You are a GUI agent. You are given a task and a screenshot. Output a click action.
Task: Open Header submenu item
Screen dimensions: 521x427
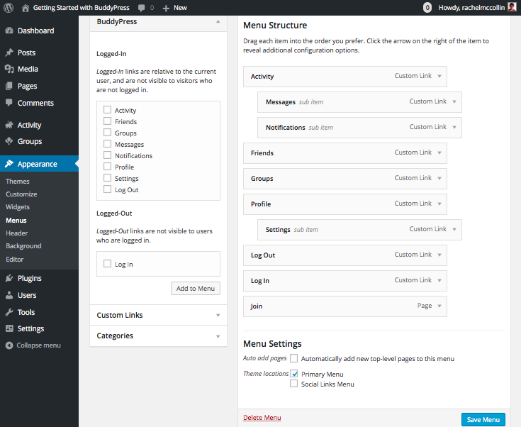pos(16,233)
